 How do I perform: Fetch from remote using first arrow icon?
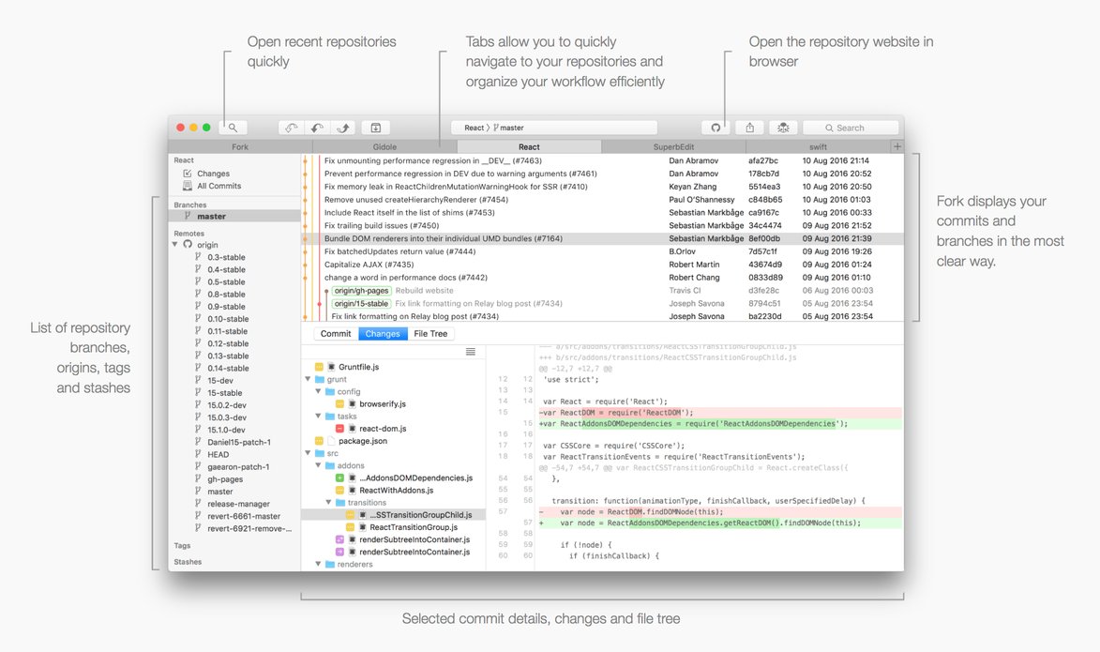click(293, 128)
